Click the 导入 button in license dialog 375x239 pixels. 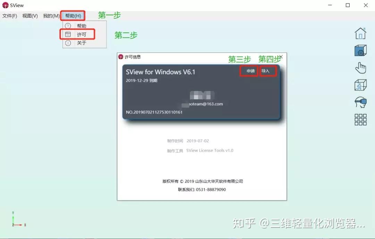coord(268,70)
